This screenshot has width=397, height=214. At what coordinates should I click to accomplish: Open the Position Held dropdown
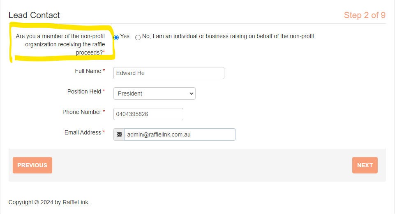(154, 93)
